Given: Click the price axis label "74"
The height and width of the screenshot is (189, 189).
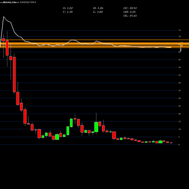Looking at the screenshot, I should (x=180, y=30).
